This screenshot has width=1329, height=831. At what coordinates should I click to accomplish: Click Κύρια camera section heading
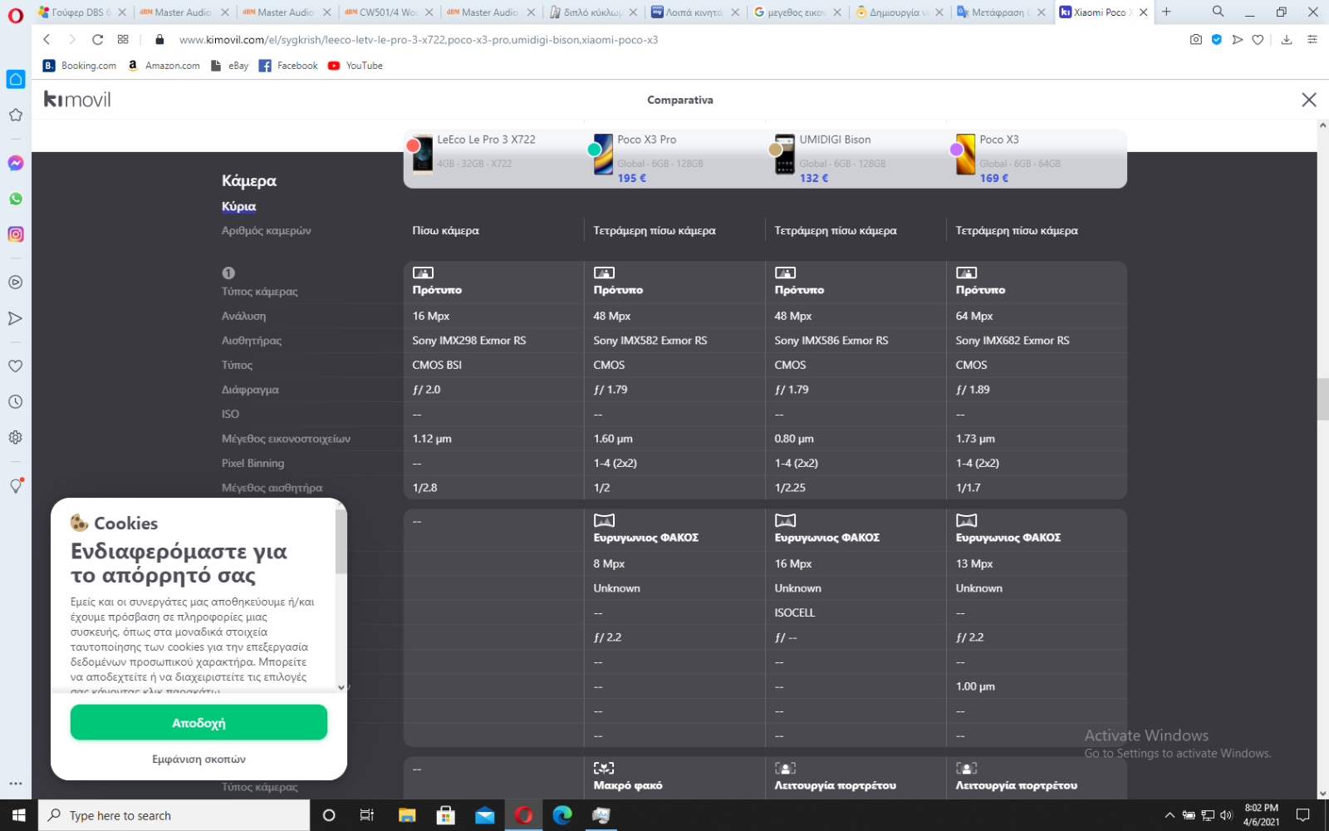(x=238, y=206)
